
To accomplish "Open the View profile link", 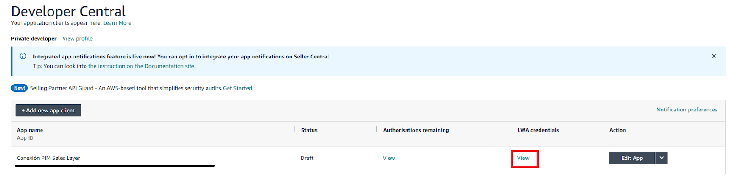I will pos(77,39).
